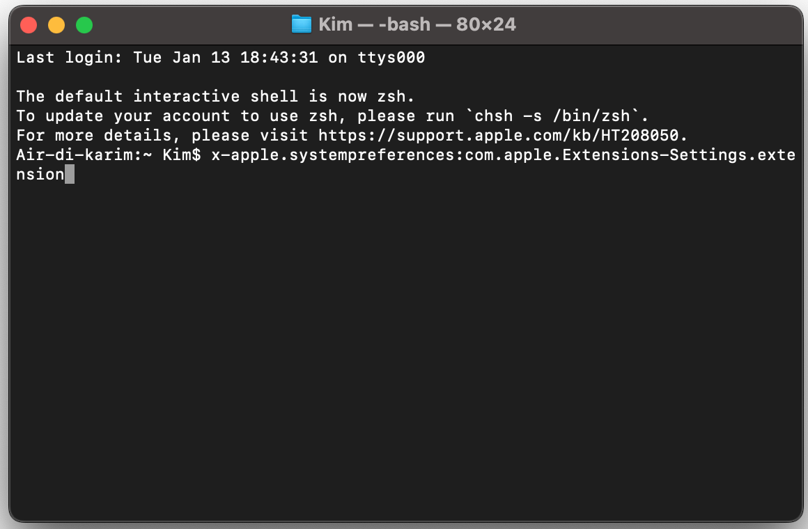Image resolution: width=808 pixels, height=529 pixels.
Task: Click the "Air-di-karim:~ Kim$" shell prompt
Action: [x=109, y=155]
